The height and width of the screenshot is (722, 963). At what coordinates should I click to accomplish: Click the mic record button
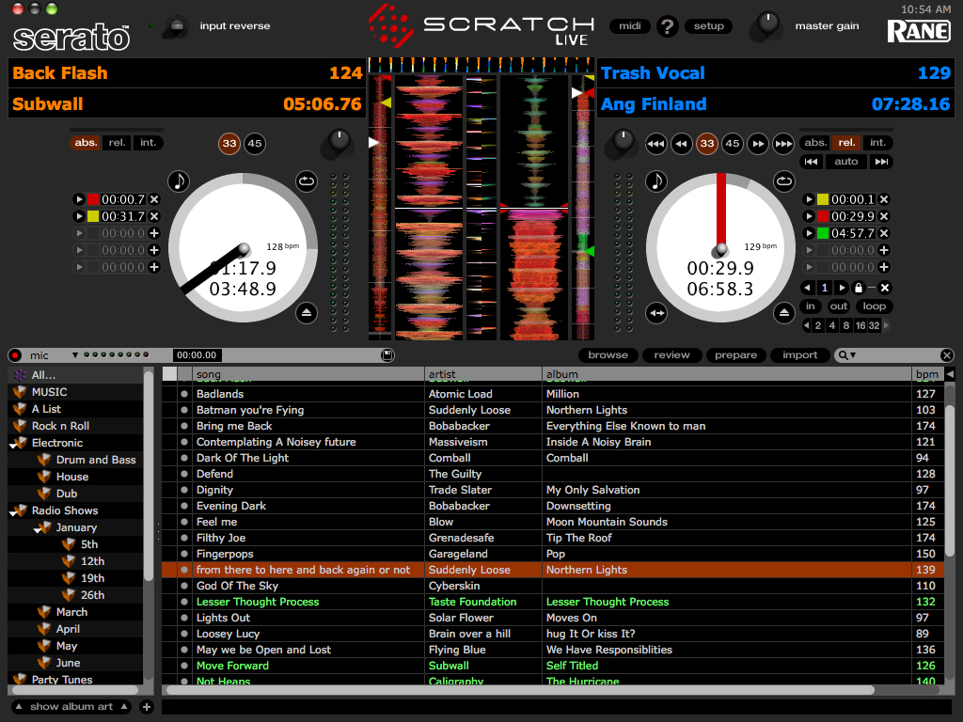tap(15, 355)
